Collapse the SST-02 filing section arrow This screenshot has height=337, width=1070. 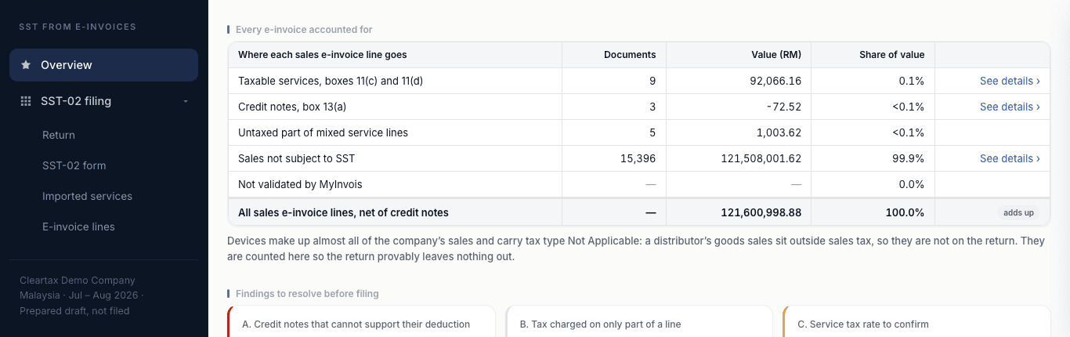186,101
